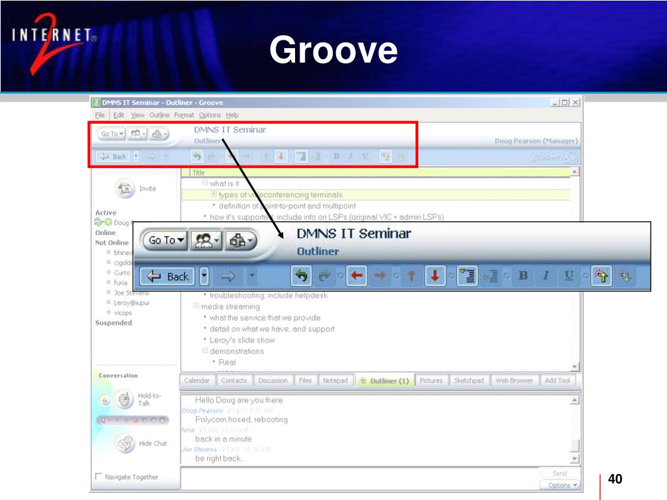
Task: Click Doug's green status icon under Active
Action: coord(108,223)
